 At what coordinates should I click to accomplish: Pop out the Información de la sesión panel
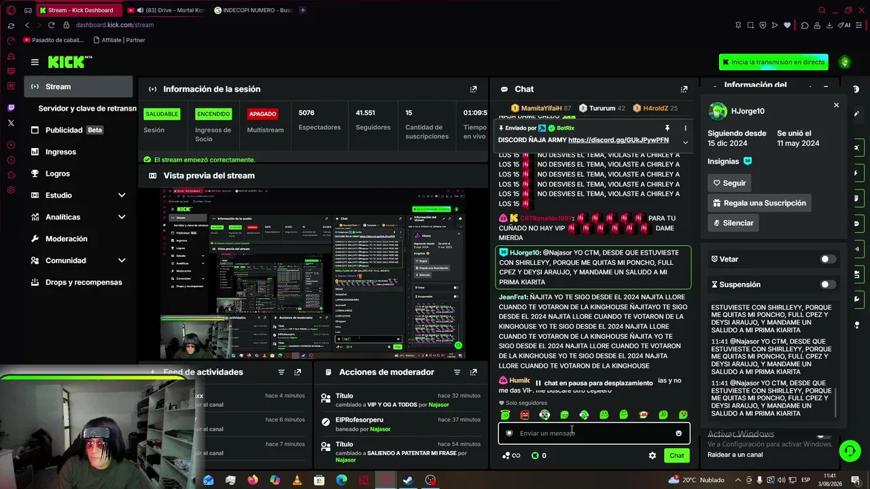473,89
